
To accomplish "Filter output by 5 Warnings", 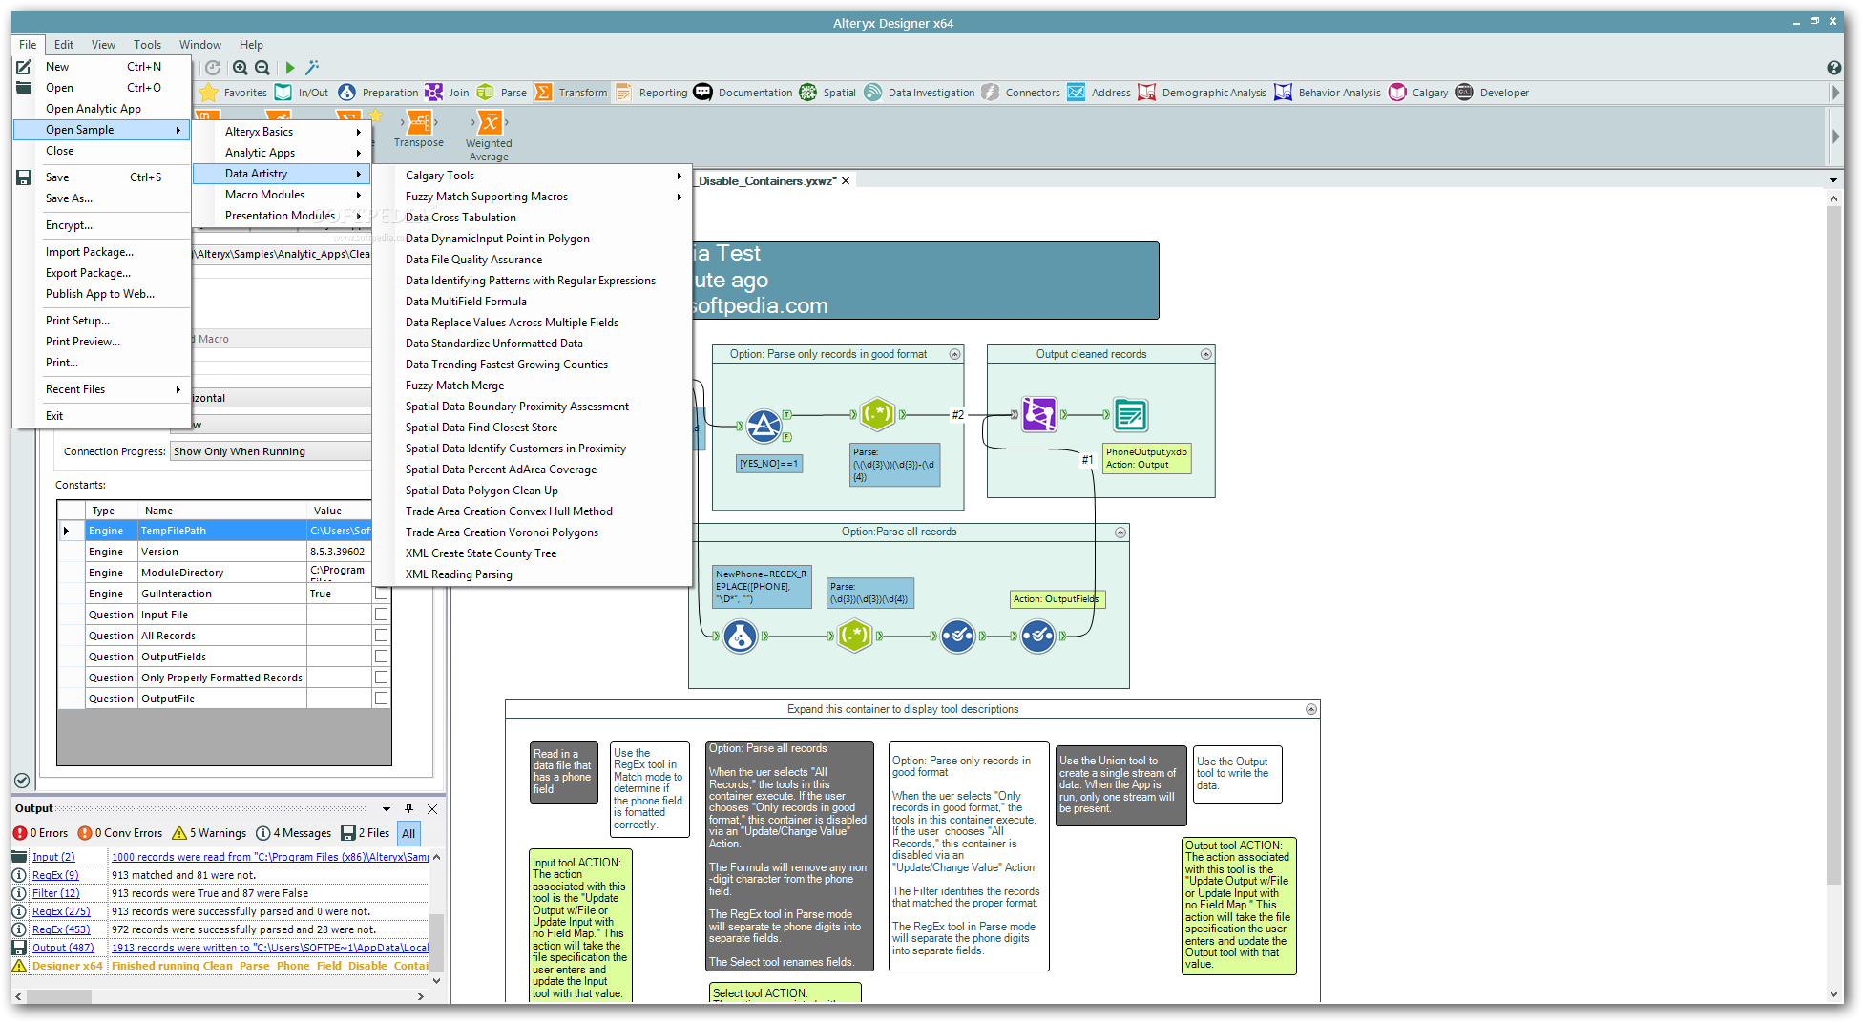I will [208, 833].
